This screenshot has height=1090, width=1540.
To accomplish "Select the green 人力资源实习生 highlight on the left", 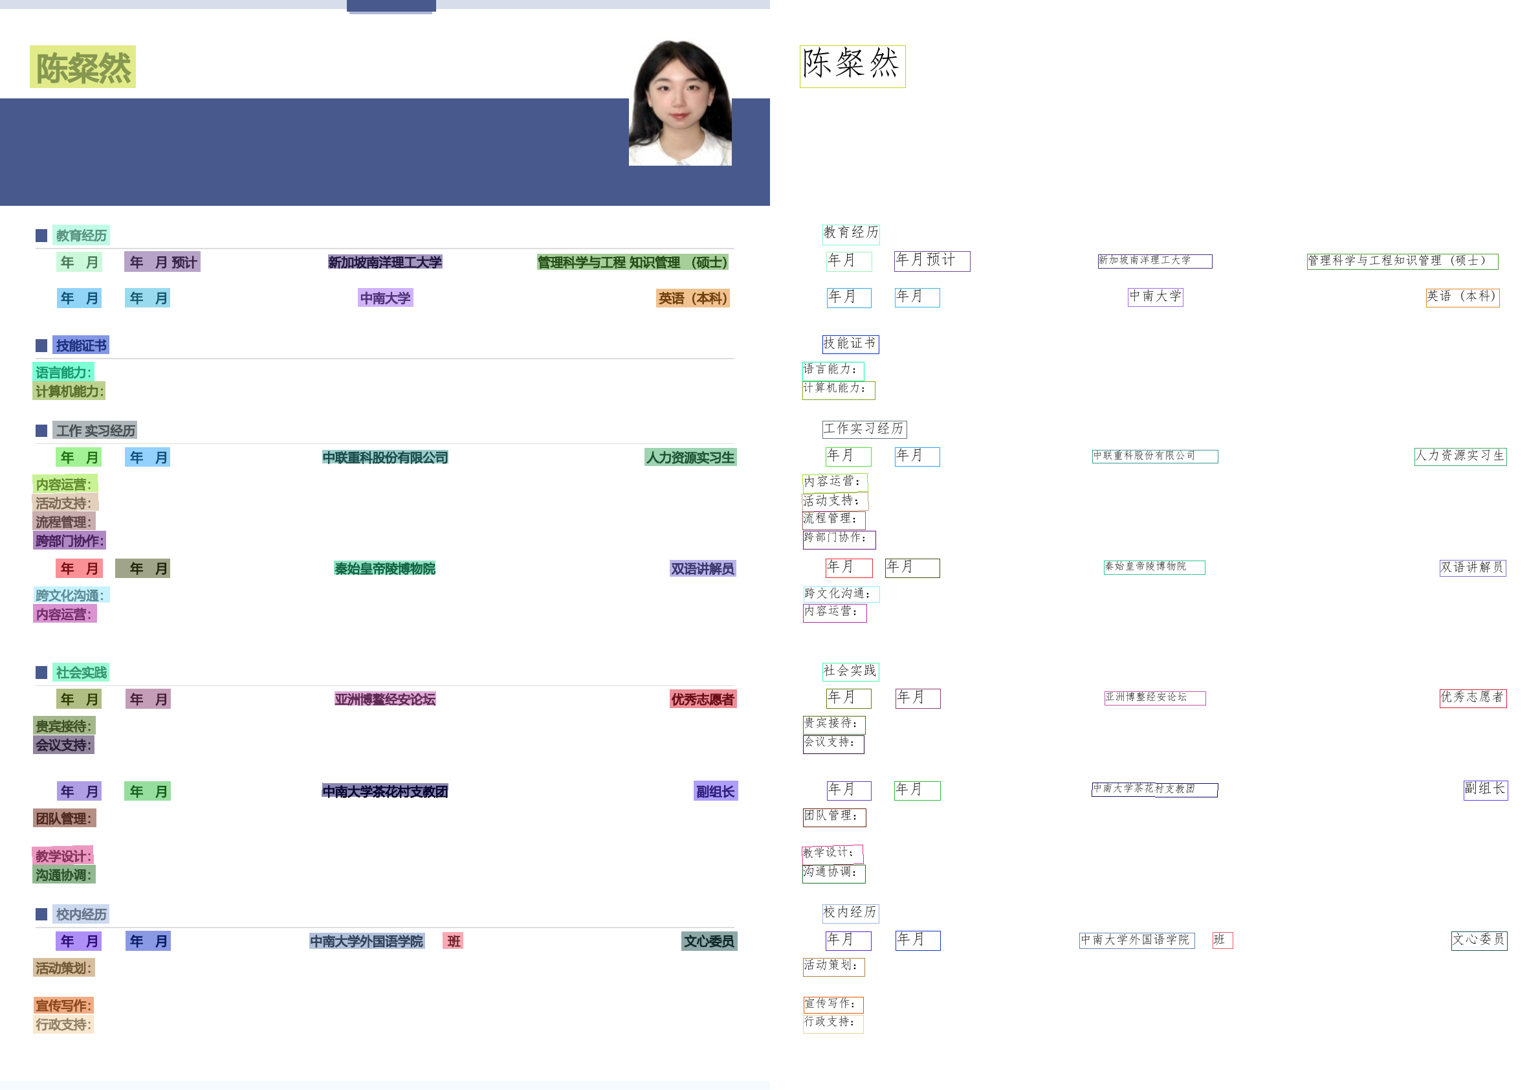I will (690, 458).
